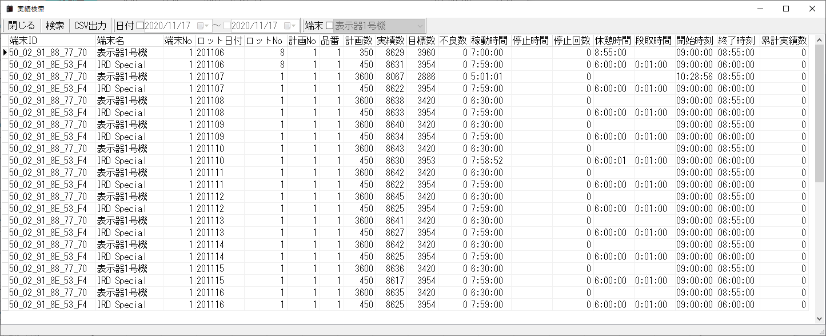Click scrollbar down arrow in grid
826x336 pixels.
pyautogui.click(x=820, y=318)
